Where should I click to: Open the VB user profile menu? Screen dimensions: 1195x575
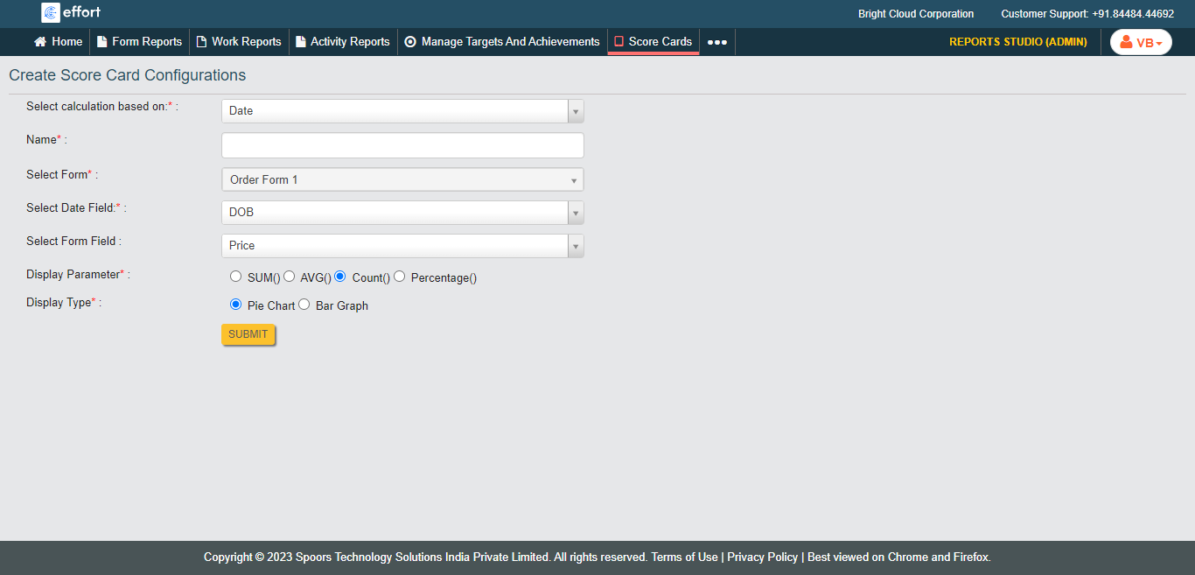[1141, 42]
